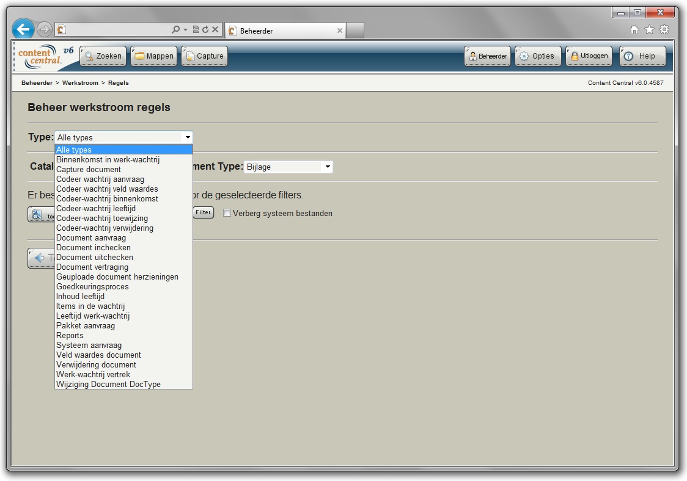Select Goedkeuringsproces from the type list

(x=92, y=286)
